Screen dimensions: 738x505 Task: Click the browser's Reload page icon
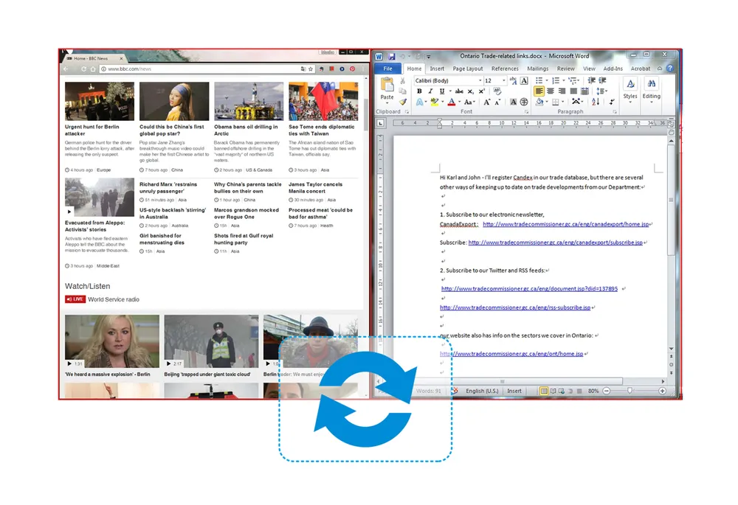[x=83, y=69]
